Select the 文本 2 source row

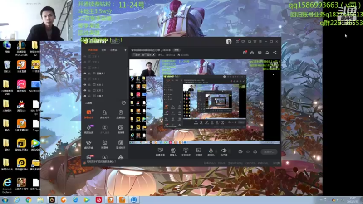point(105,90)
